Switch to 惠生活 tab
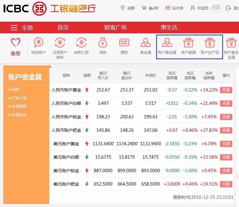Screen dimensions: 239x207 [169, 28]
